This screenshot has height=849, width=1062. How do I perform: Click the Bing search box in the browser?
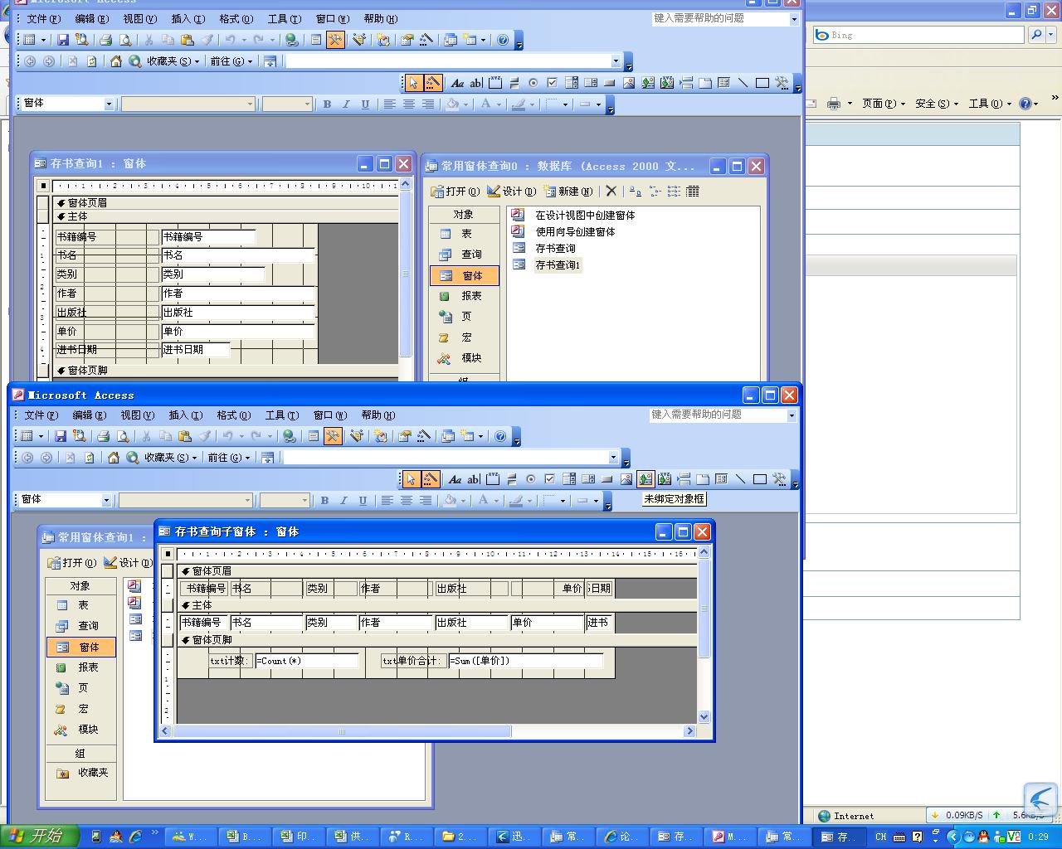click(x=918, y=35)
